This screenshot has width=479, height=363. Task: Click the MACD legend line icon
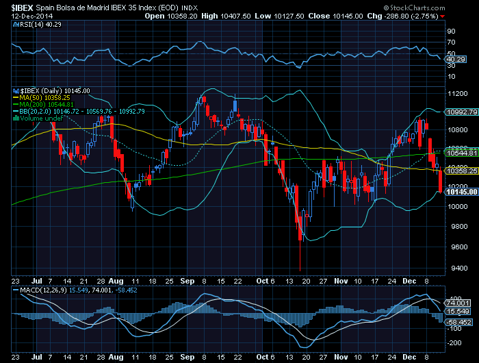pyautogui.click(x=16, y=290)
